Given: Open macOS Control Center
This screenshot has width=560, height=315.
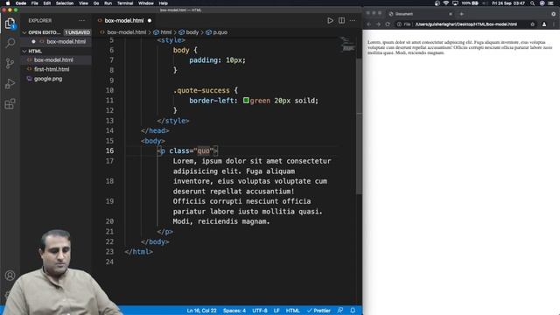Looking at the screenshot, I should 550,3.
